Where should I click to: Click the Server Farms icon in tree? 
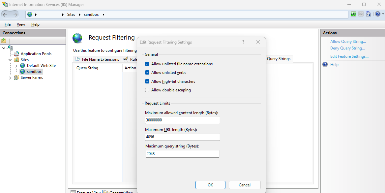coord(16,78)
